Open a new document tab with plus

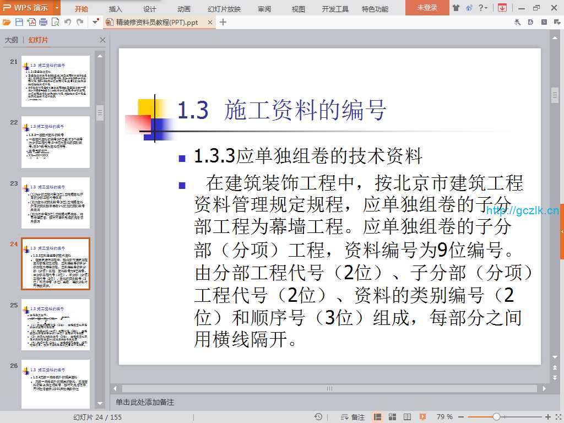[223, 22]
